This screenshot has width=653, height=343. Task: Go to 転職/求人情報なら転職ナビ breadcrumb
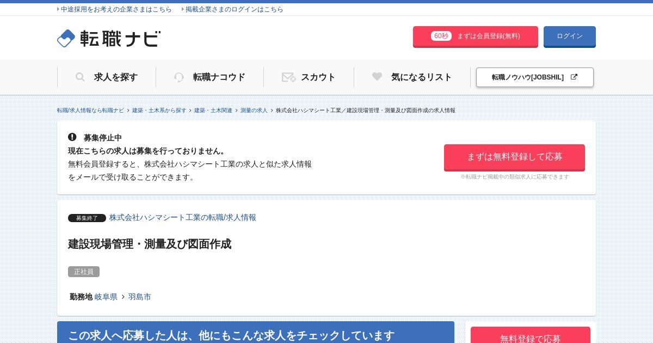[91, 111]
